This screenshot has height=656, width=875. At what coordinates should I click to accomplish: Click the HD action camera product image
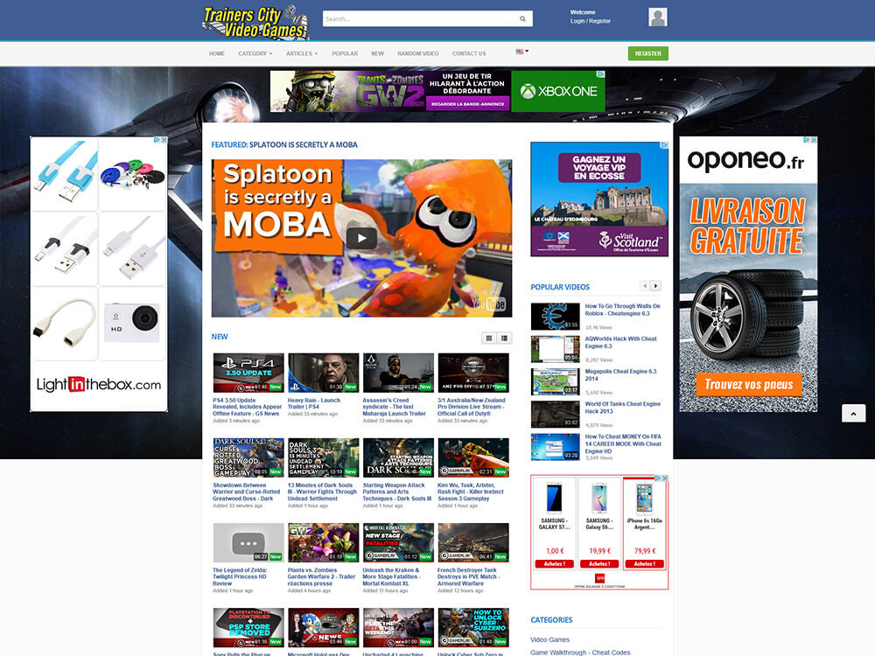[x=133, y=323]
